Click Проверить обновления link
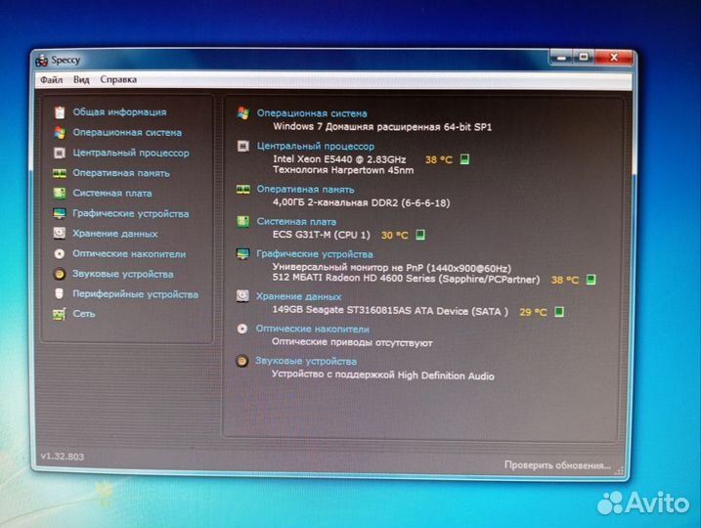Viewport: 701px width, 528px height. coord(557,465)
